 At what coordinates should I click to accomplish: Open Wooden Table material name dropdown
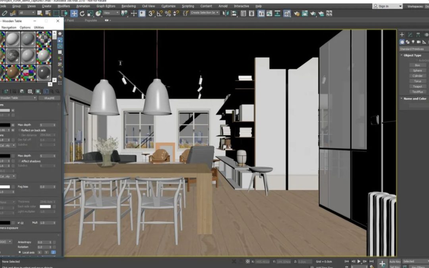[x=18, y=98]
